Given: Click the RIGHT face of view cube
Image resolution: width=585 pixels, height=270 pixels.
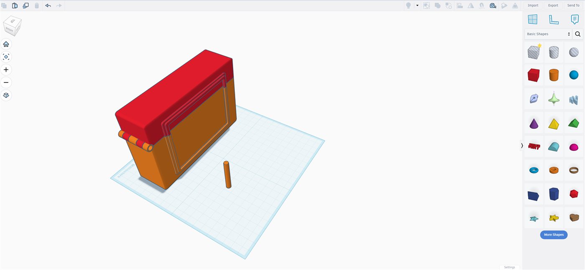Looking at the screenshot, I should tap(9, 30).
